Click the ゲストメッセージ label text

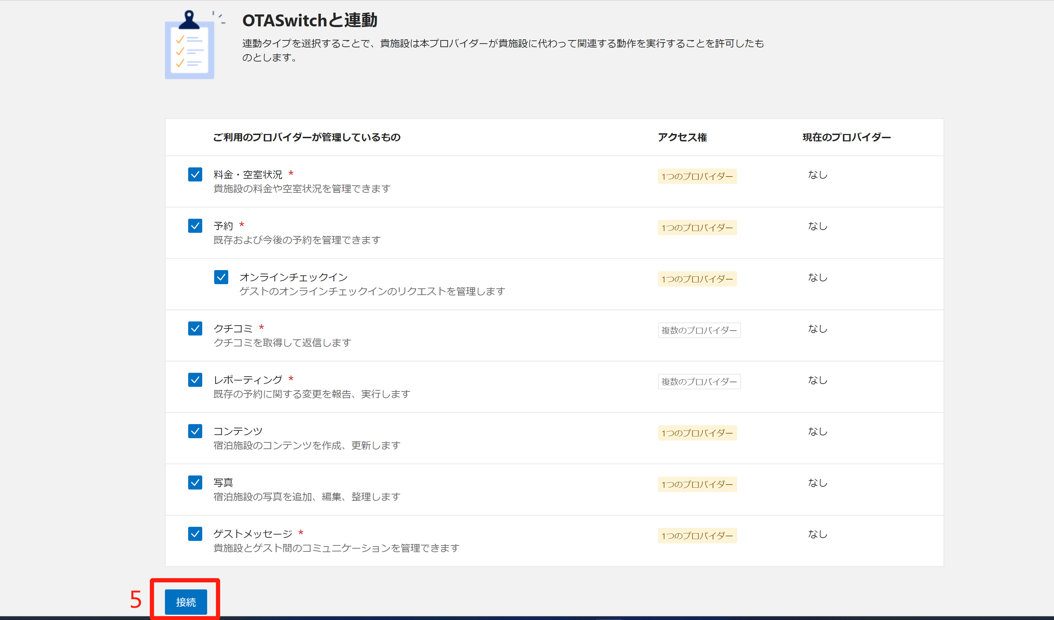253,534
